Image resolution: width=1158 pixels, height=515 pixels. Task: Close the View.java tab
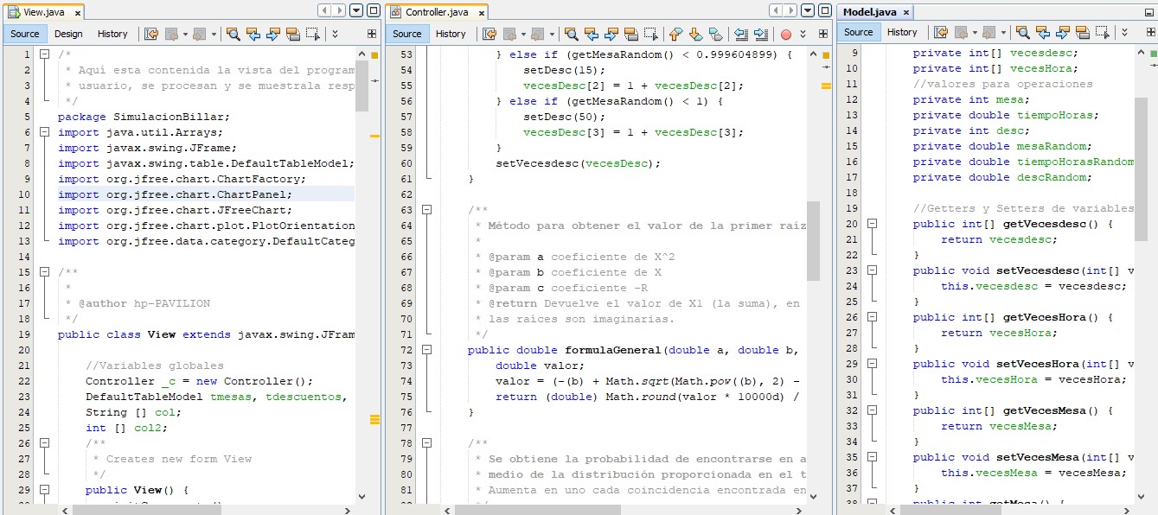coord(77,12)
